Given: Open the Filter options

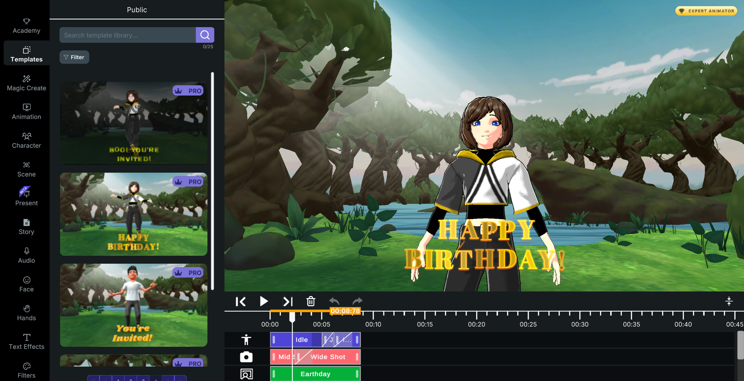Looking at the screenshot, I should click(74, 57).
